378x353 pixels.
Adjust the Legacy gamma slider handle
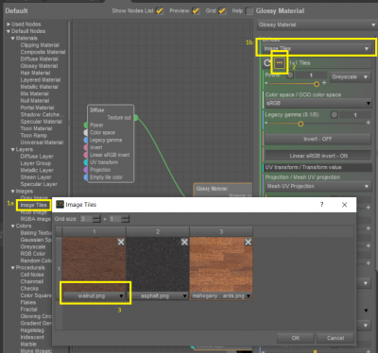click(x=301, y=124)
